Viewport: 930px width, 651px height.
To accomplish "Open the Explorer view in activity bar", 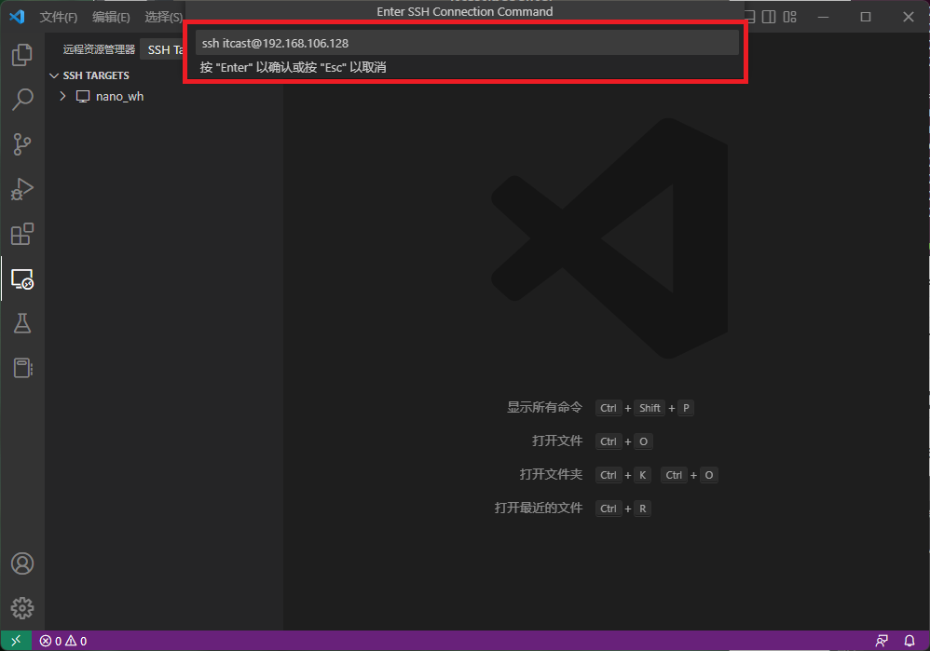I will tap(21, 55).
